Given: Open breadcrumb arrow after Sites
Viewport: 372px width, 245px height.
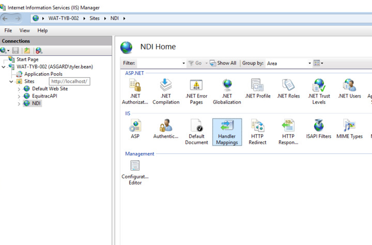Looking at the screenshot, I should (x=105, y=18).
